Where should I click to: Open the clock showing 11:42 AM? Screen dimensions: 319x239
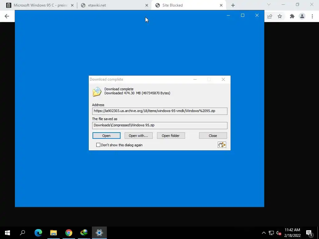click(292, 233)
